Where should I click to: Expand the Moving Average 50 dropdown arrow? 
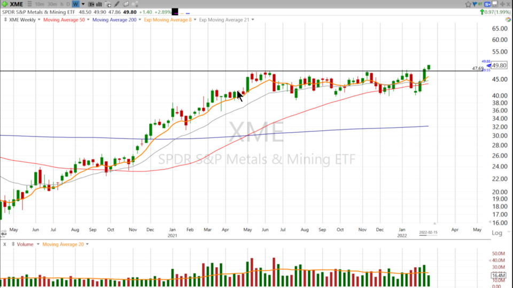pyautogui.click(x=88, y=20)
